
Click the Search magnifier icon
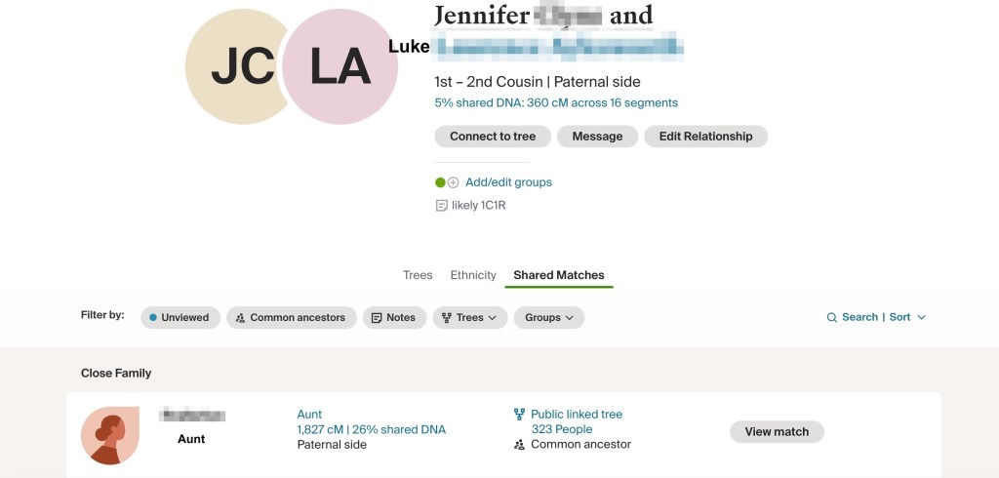click(x=832, y=318)
